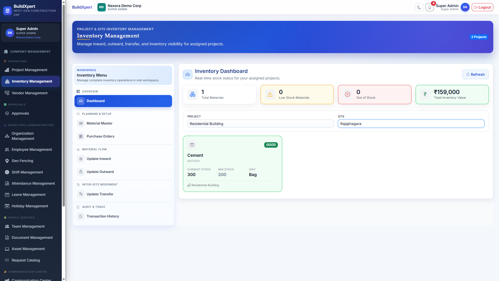The image size is (499, 281).
Task: Click Update Inward icon
Action: 81,159
